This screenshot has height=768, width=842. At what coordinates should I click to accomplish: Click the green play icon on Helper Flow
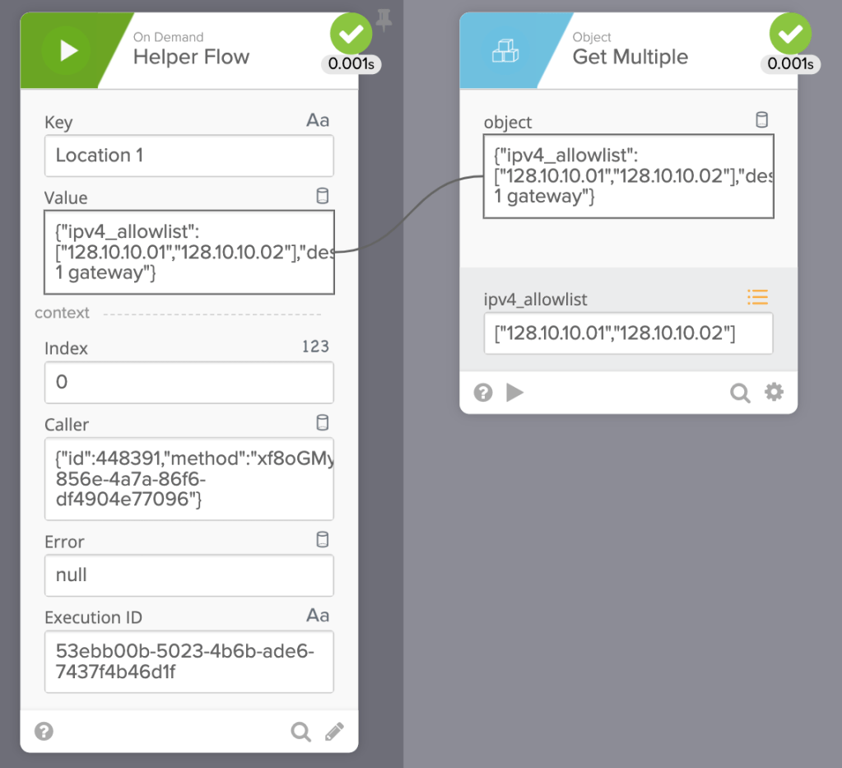(x=68, y=51)
